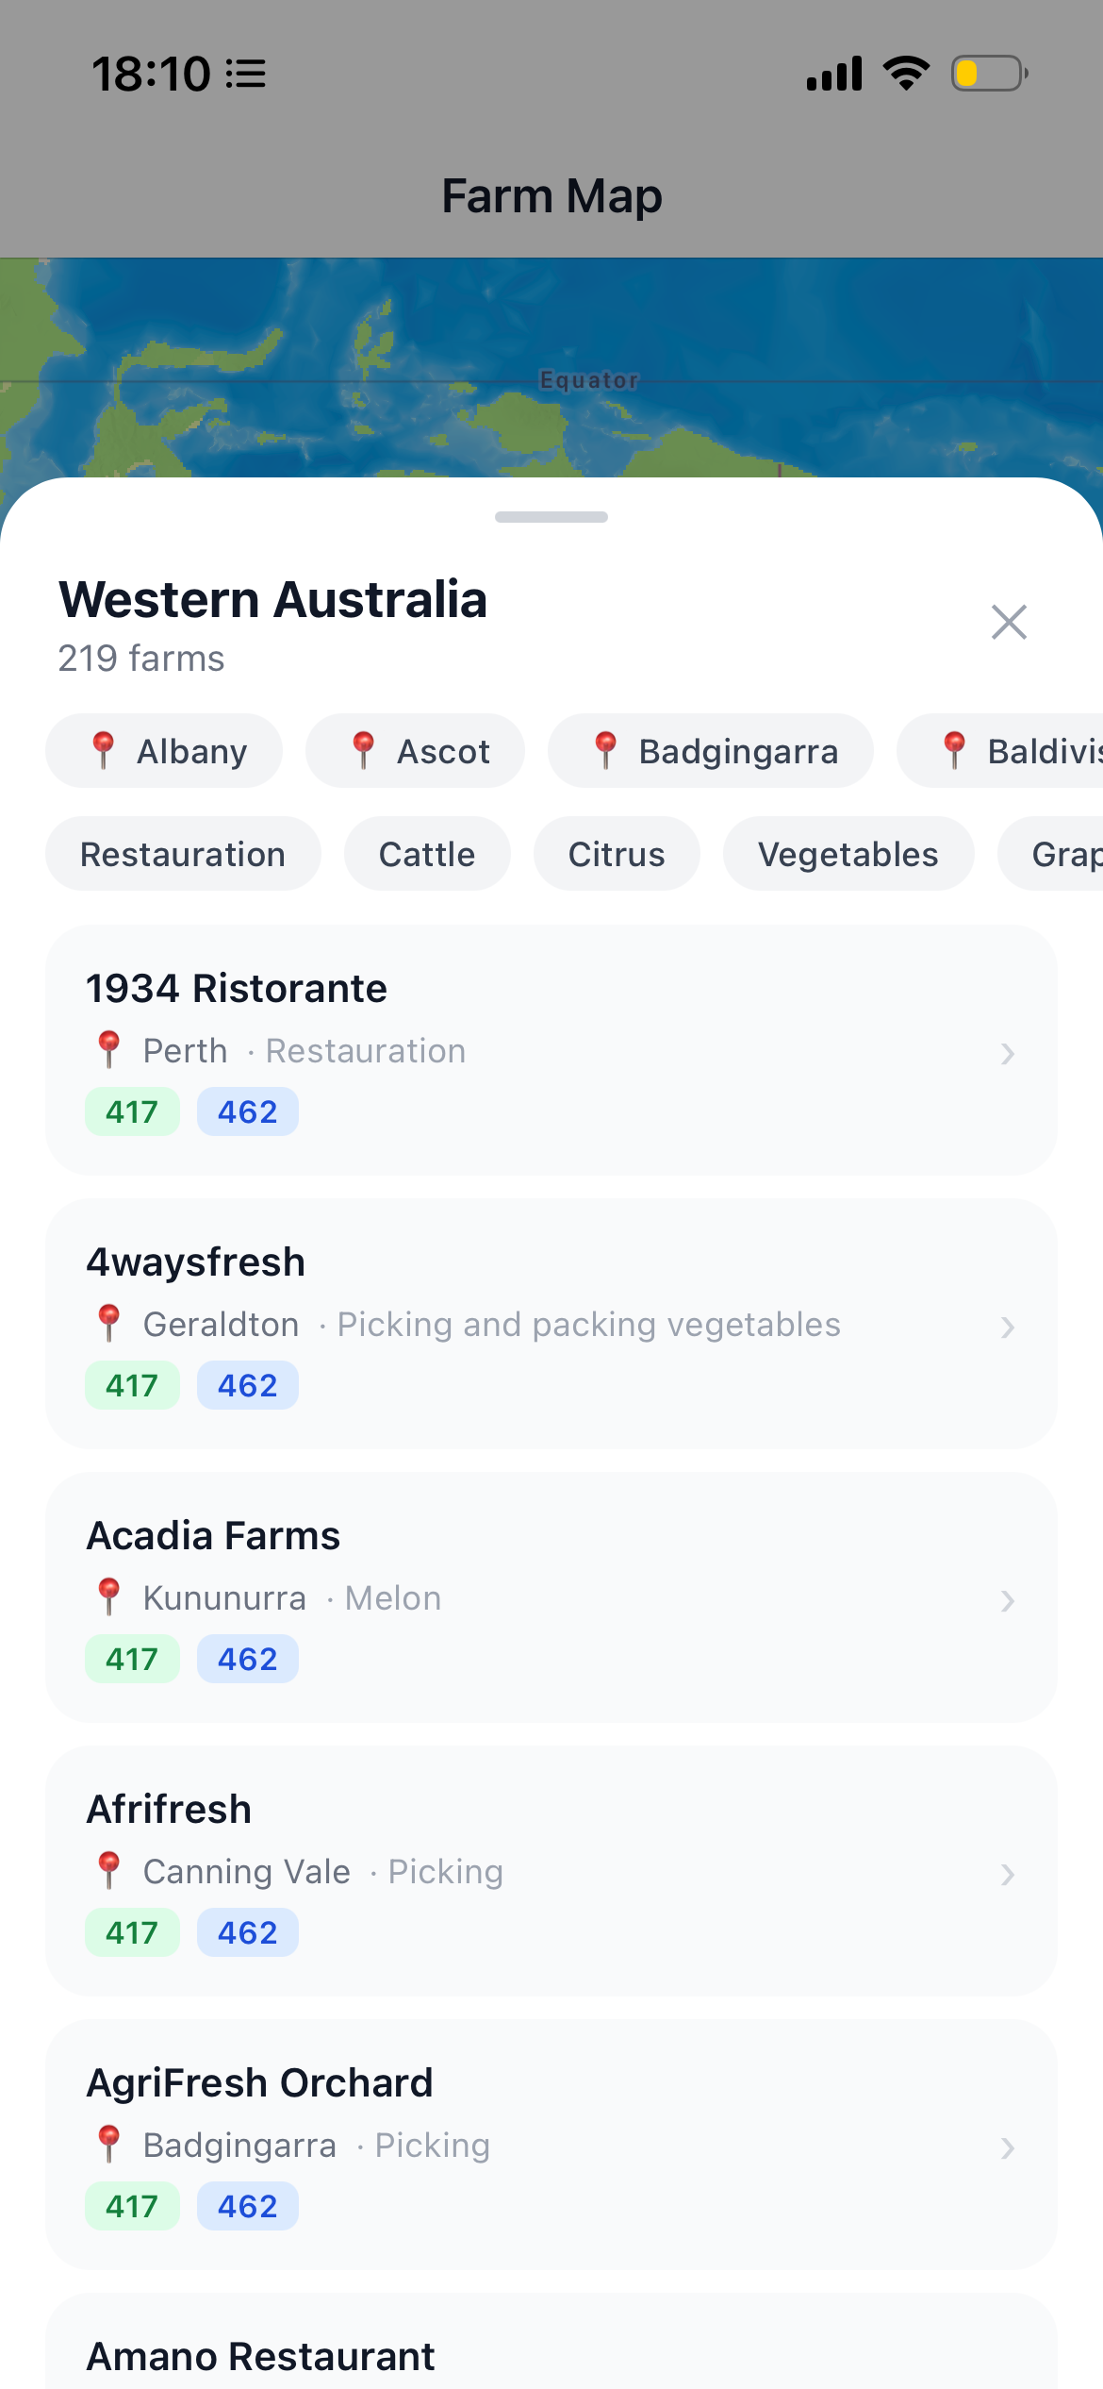
Task: Tap the pin icon beside Geraldton
Action: point(109,1324)
